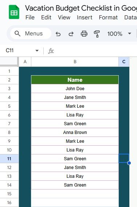Image resolution: width=137 pixels, height=207 pixels.
Task: Expand the 100% zoom dropdown
Action: 129,34
